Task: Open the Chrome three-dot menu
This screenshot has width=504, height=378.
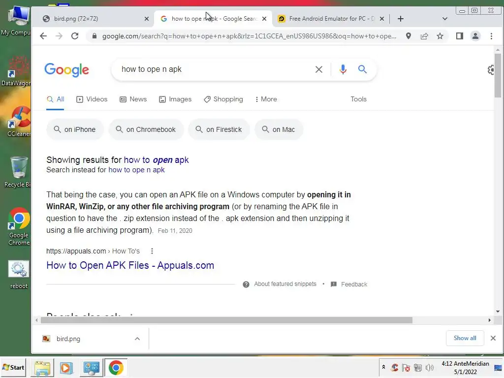Action: (x=491, y=36)
